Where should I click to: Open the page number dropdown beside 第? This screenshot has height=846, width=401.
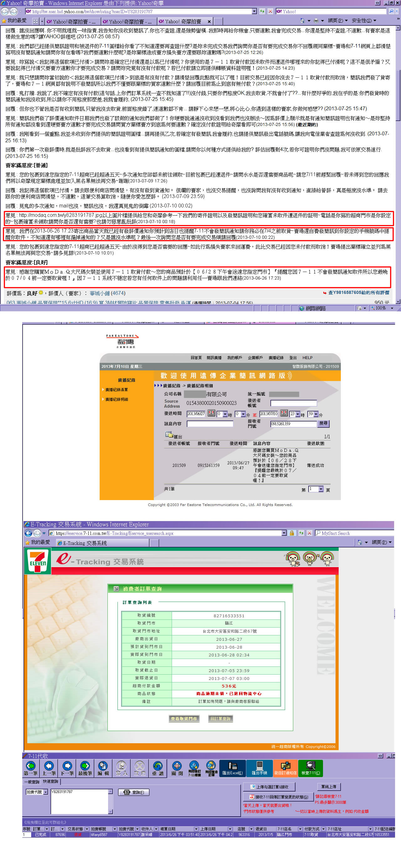pos(321,489)
